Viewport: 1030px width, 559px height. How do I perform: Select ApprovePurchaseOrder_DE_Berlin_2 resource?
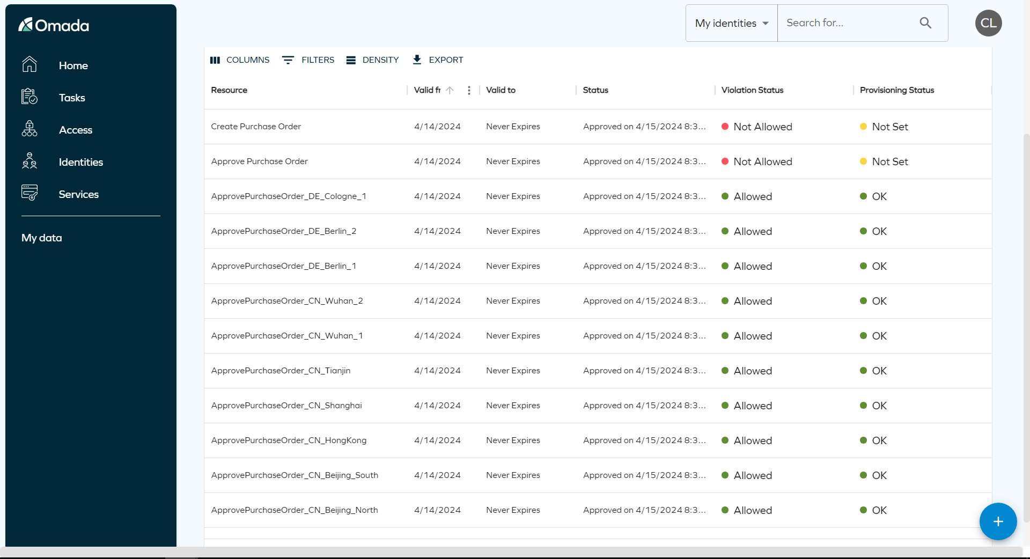pos(284,231)
